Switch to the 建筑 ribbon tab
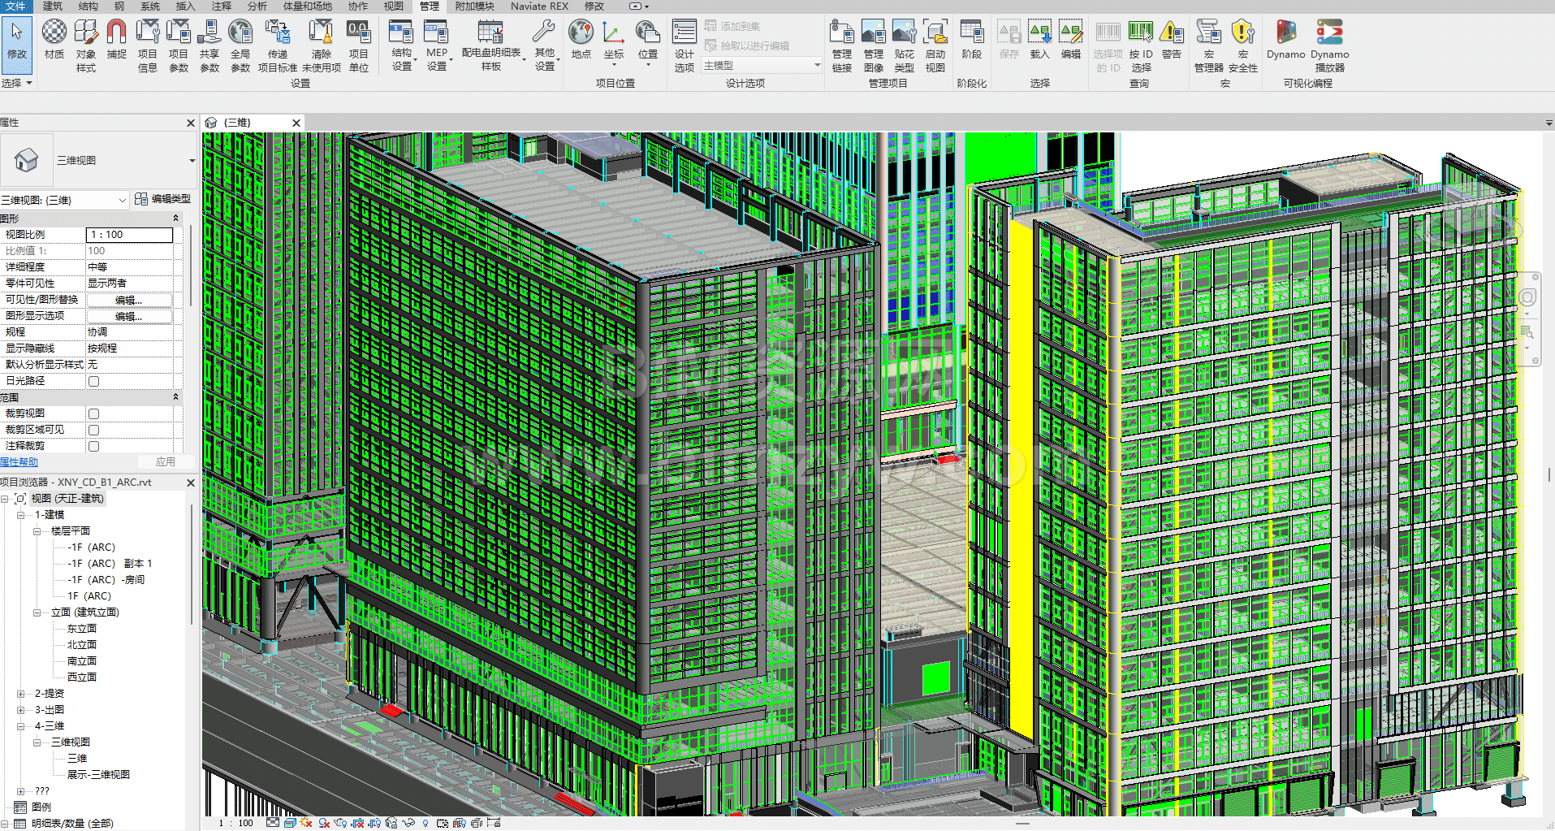 52,6
